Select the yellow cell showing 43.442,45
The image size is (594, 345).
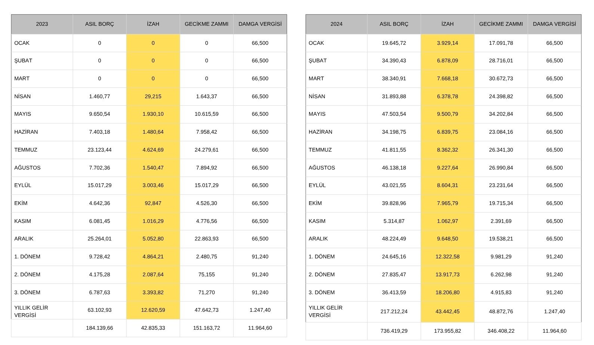[x=447, y=311]
